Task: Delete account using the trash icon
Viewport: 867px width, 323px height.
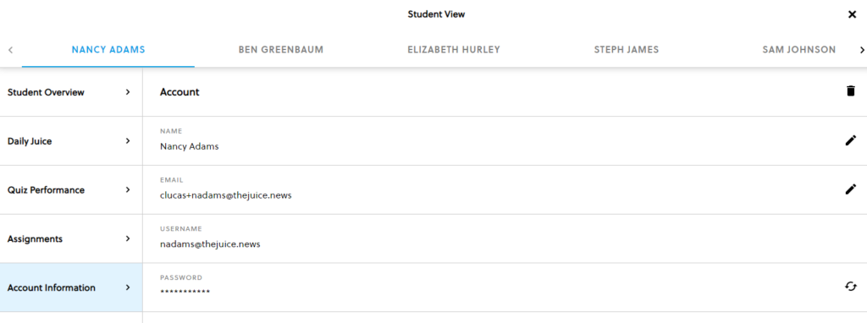Action: pyautogui.click(x=850, y=91)
